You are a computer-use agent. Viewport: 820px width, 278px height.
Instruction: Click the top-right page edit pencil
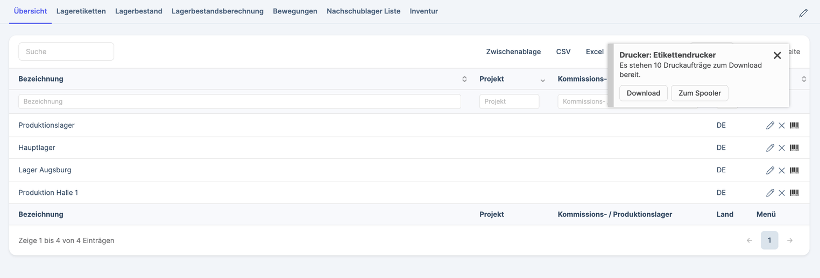pos(803,13)
